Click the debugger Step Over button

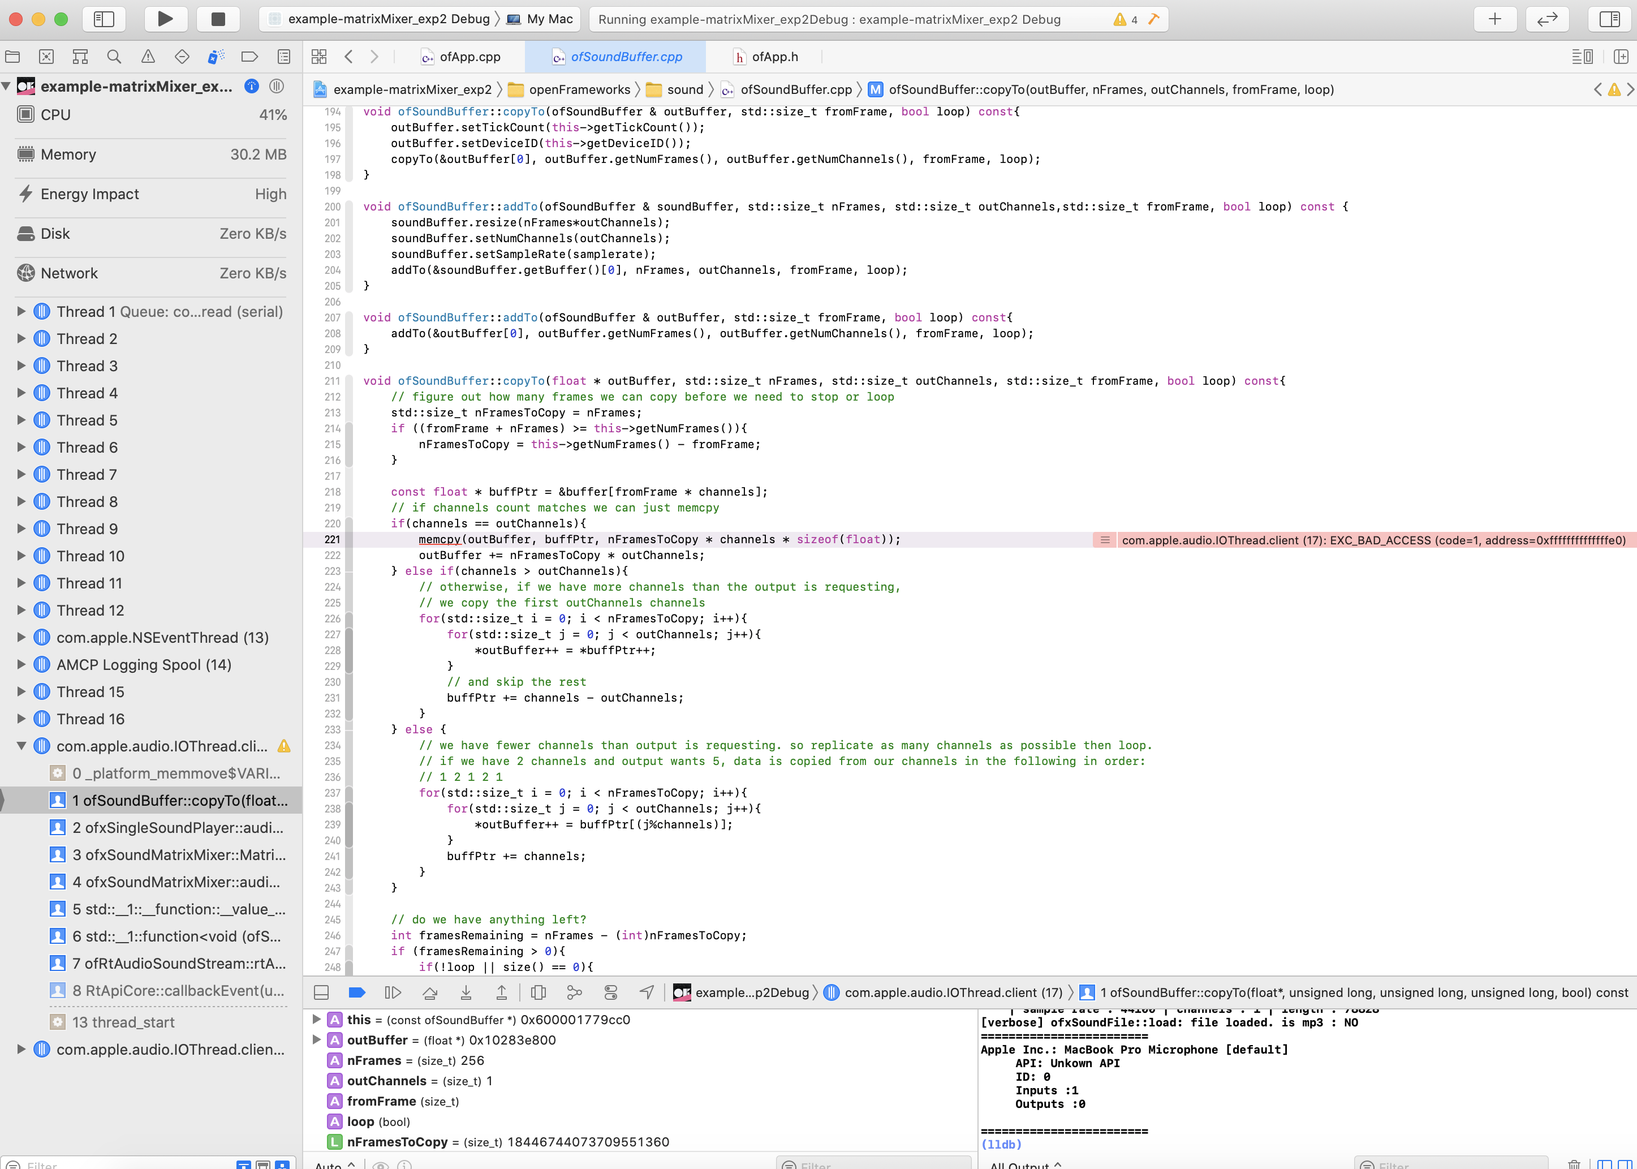429,992
